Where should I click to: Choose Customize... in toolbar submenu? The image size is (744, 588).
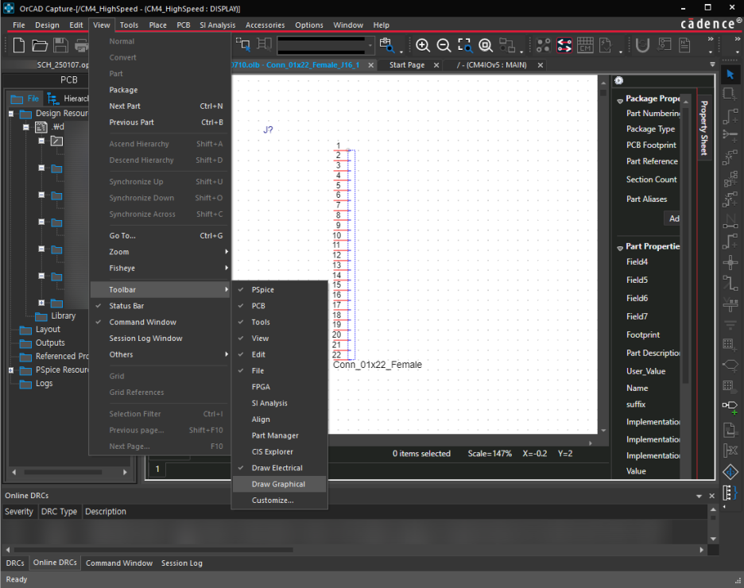coord(279,501)
